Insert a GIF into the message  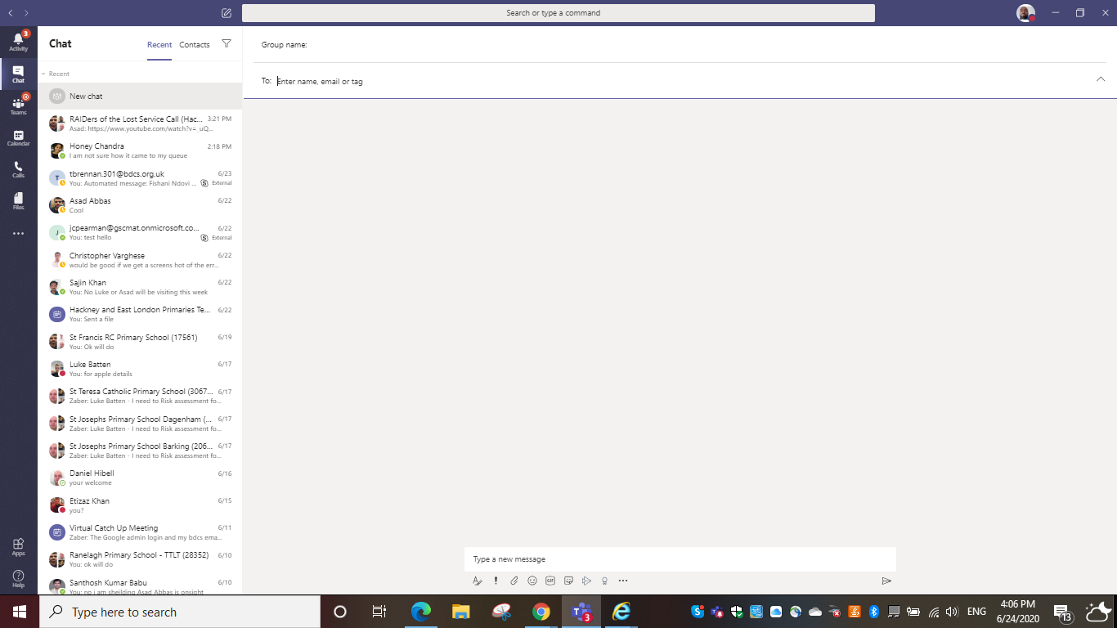click(x=550, y=581)
